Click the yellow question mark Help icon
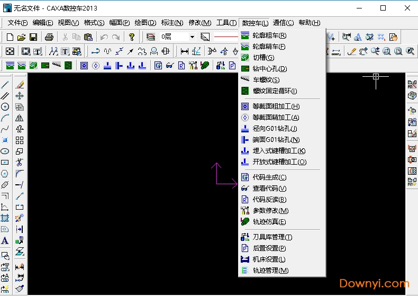This screenshot has height=296, width=418. click(x=131, y=37)
